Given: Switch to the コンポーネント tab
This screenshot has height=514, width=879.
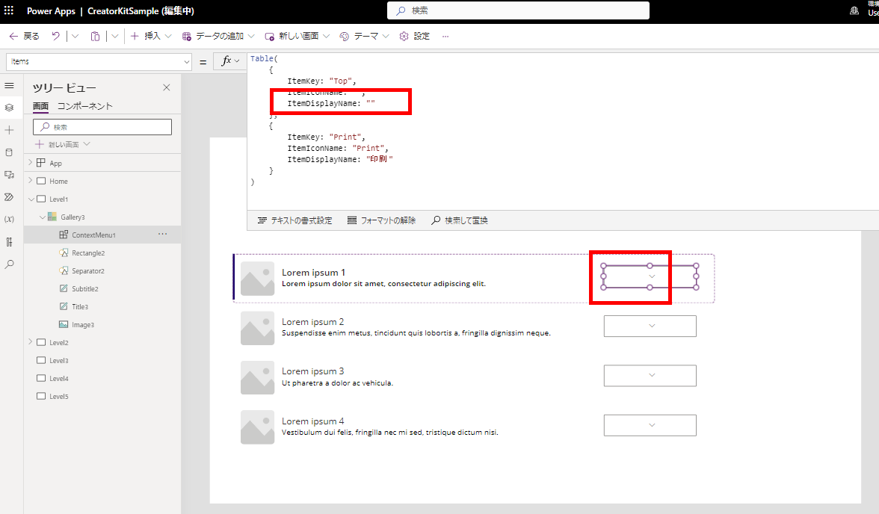Looking at the screenshot, I should click(x=84, y=105).
